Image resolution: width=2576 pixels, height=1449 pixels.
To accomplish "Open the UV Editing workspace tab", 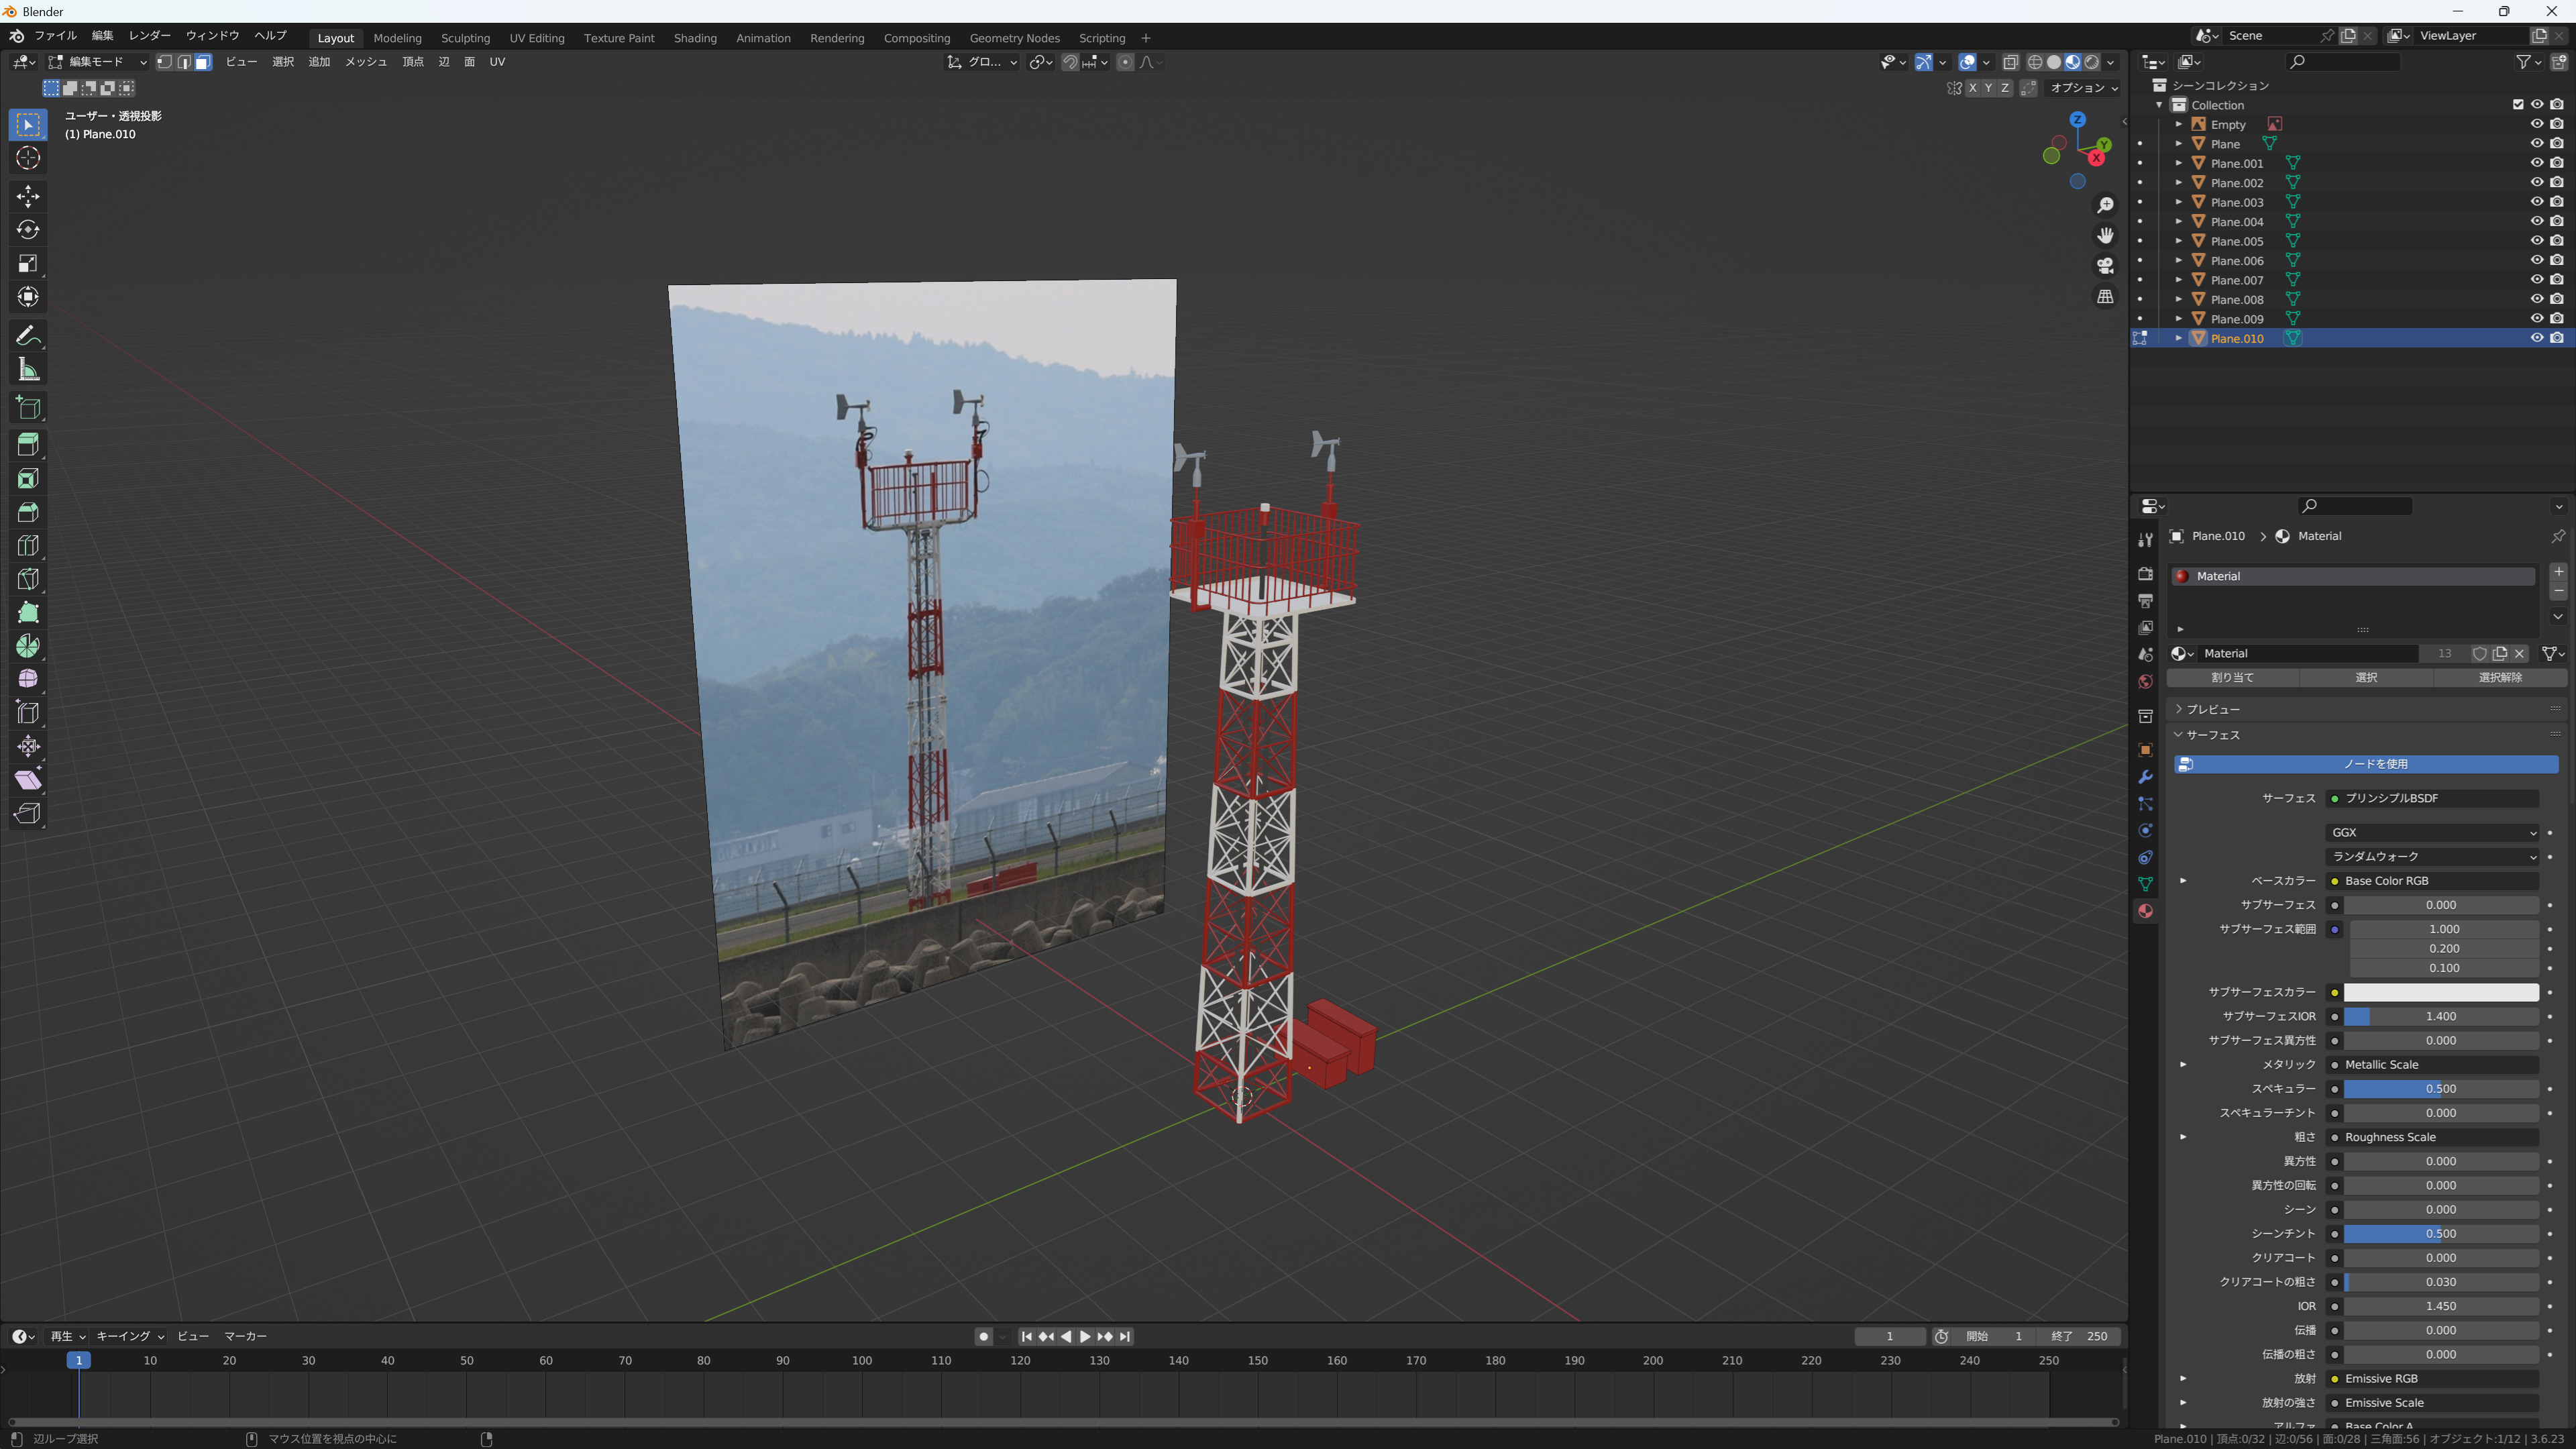I will click(x=537, y=38).
